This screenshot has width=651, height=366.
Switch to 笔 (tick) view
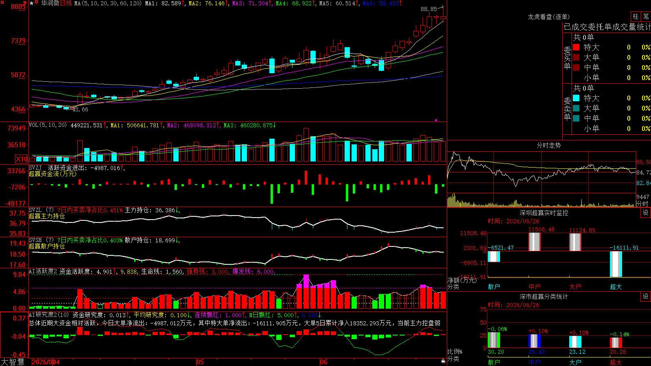click(646, 16)
